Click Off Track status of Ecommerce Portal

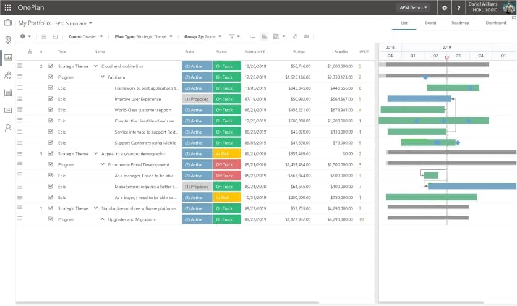[x=227, y=164]
